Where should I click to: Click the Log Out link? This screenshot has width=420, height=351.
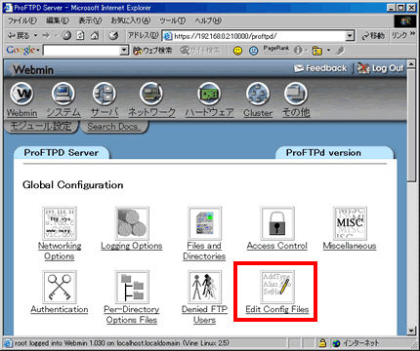pyautogui.click(x=380, y=68)
